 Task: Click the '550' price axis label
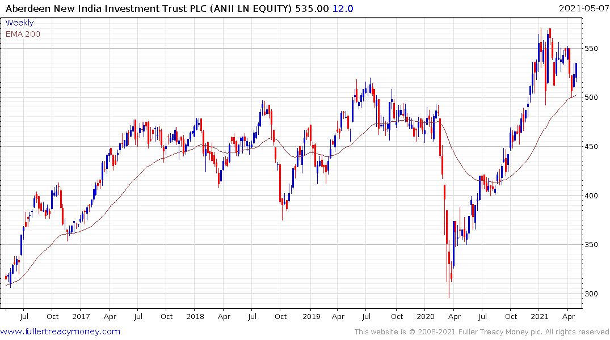591,49
